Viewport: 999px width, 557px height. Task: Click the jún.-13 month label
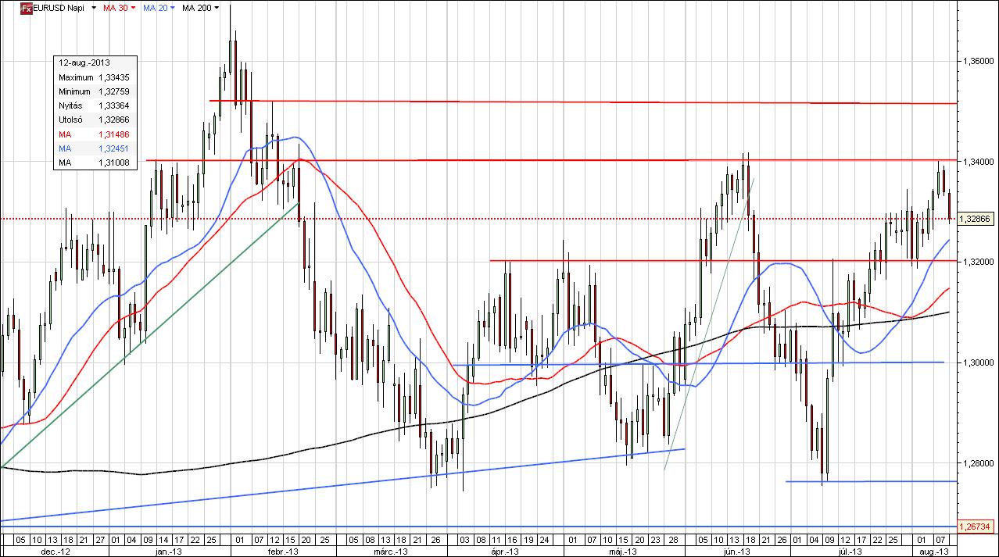coord(736,551)
